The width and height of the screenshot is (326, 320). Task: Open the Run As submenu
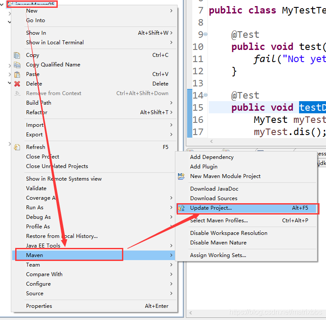[x=94, y=208]
